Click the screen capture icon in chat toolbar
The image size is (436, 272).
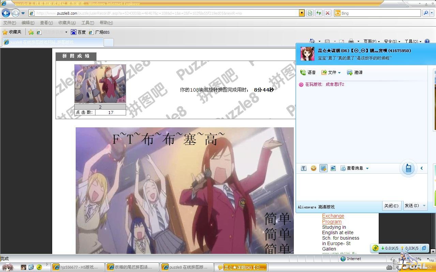click(324, 168)
